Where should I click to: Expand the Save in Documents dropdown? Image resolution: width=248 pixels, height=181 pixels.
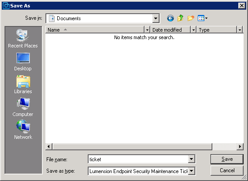click(x=155, y=18)
